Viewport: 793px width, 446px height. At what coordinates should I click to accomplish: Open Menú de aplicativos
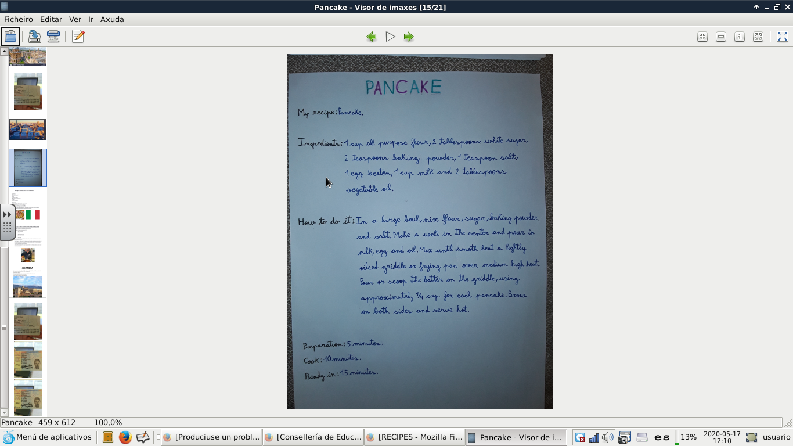48,437
